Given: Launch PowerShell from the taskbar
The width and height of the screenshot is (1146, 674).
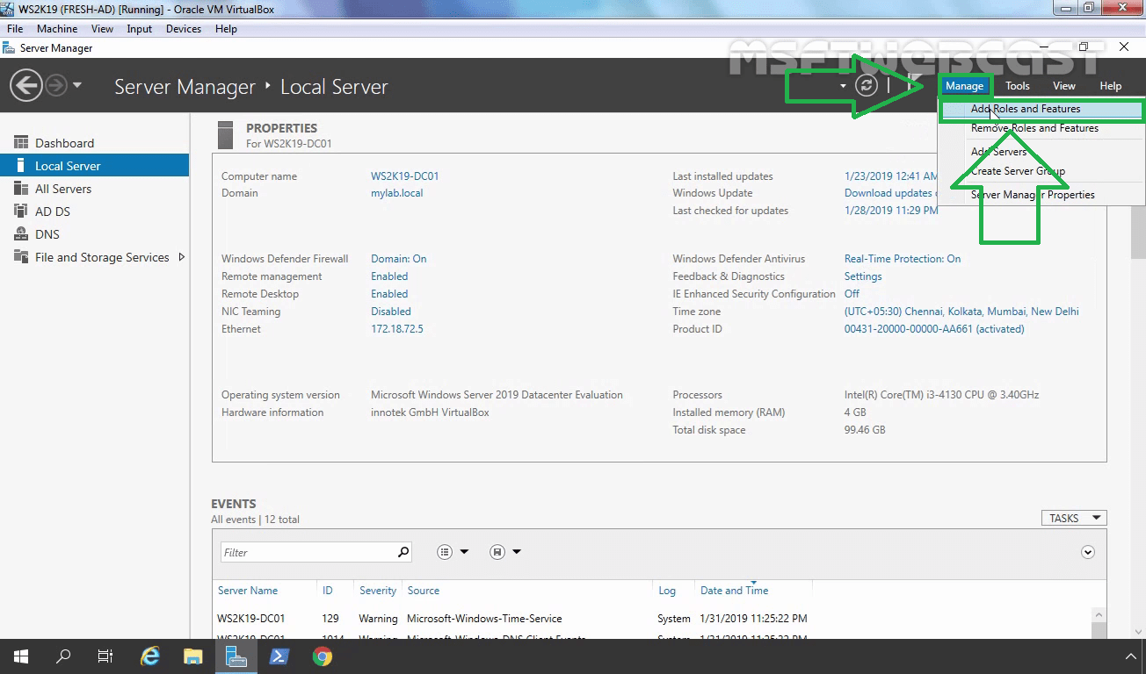Looking at the screenshot, I should (x=279, y=656).
